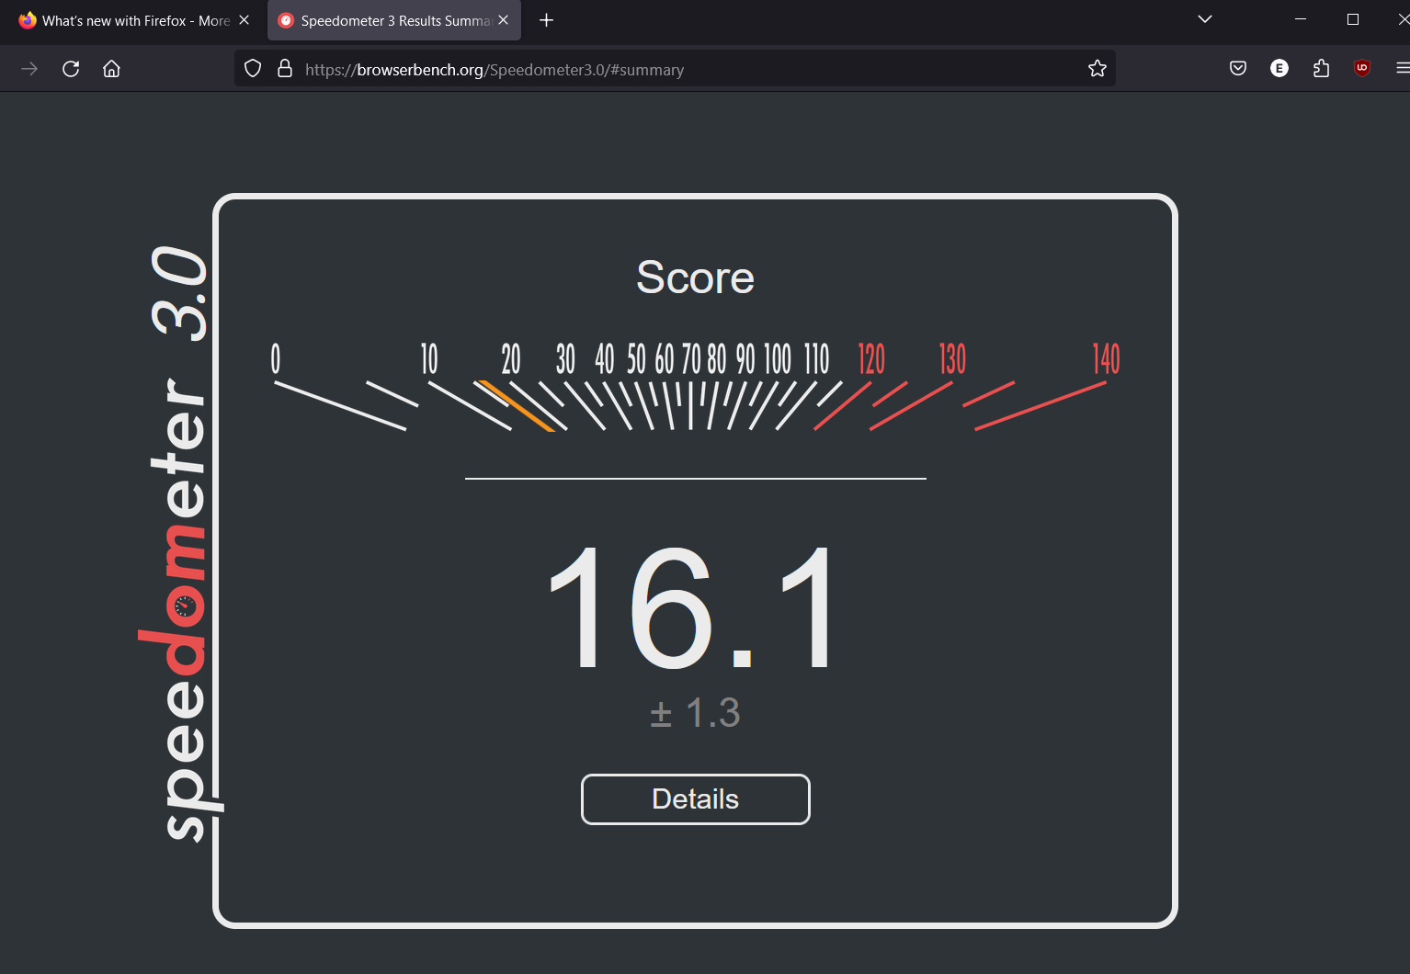Screen dimensions: 1410x974
Task: Click the ± 1.3 margin text
Action: click(x=695, y=713)
